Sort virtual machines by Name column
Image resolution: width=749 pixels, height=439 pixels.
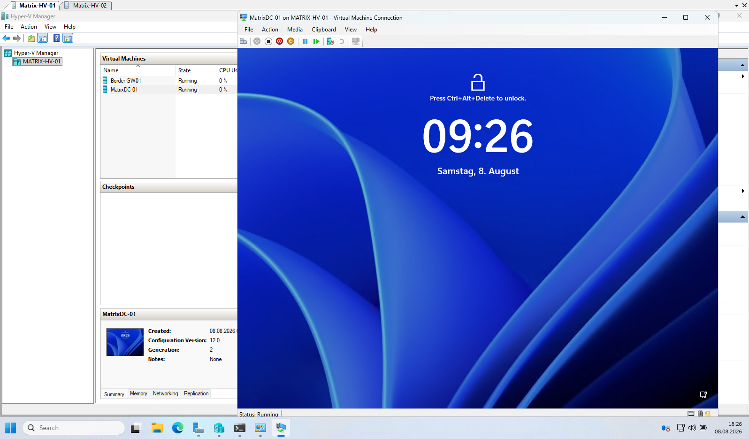138,70
